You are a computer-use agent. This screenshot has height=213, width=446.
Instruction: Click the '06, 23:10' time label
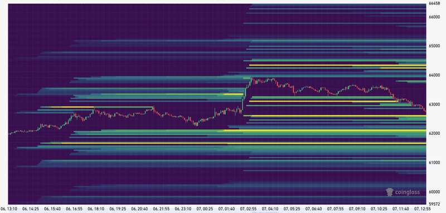coord(183,209)
